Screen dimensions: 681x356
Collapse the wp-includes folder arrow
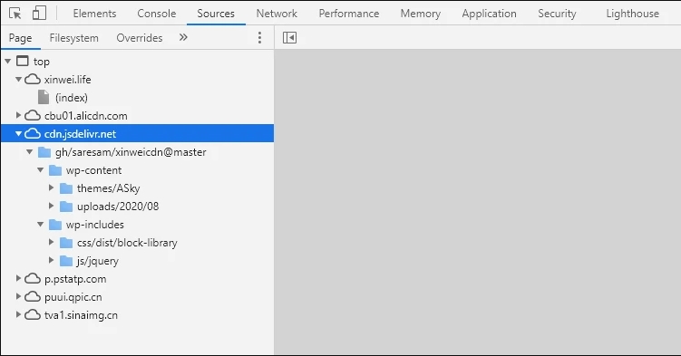pos(41,224)
